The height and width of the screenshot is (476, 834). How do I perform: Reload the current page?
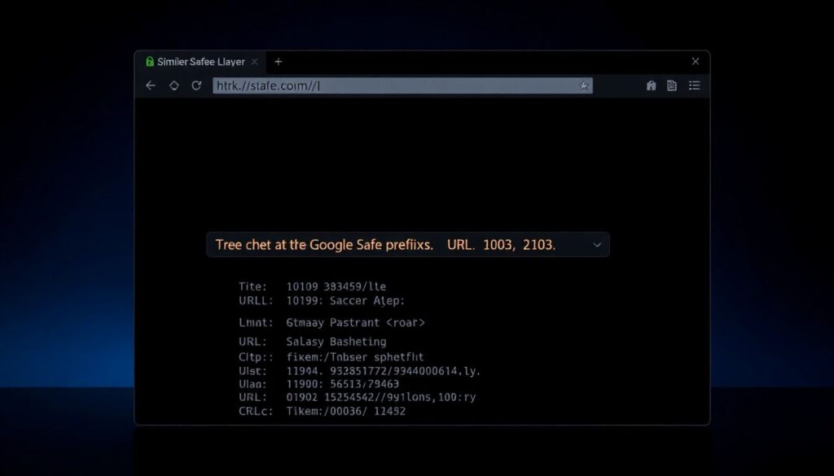click(196, 85)
